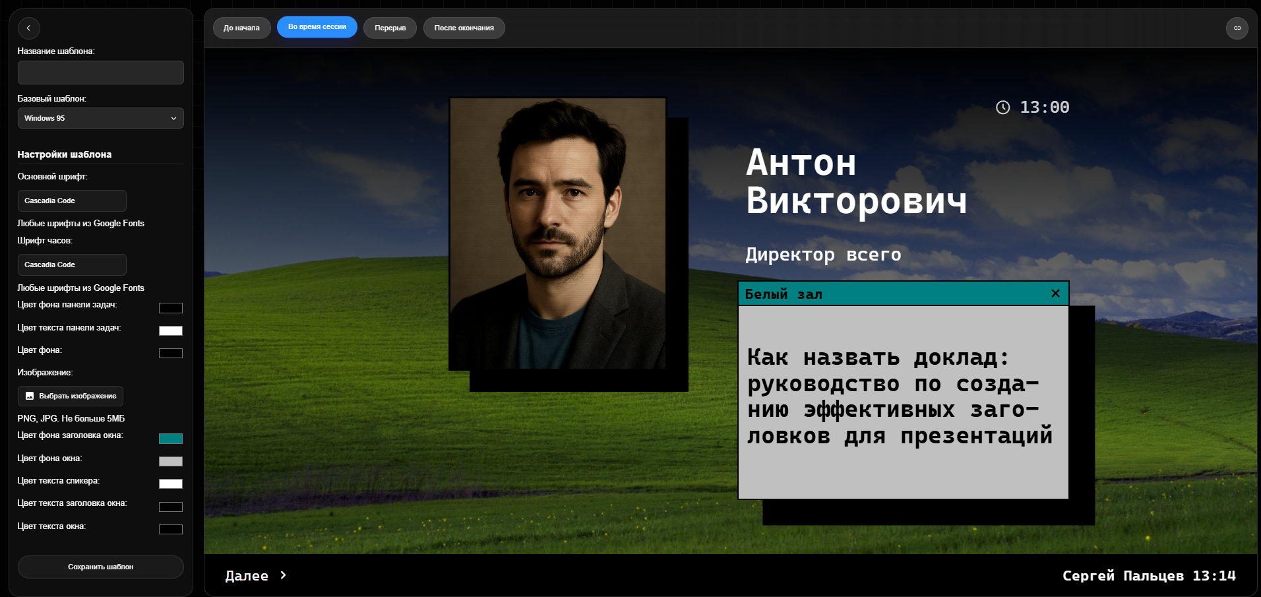Switch to the "До начала" tab
This screenshot has height=597, width=1261.
[241, 28]
